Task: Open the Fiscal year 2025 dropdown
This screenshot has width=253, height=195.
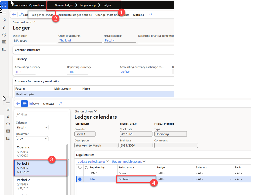Action: pyautogui.click(x=32, y=139)
